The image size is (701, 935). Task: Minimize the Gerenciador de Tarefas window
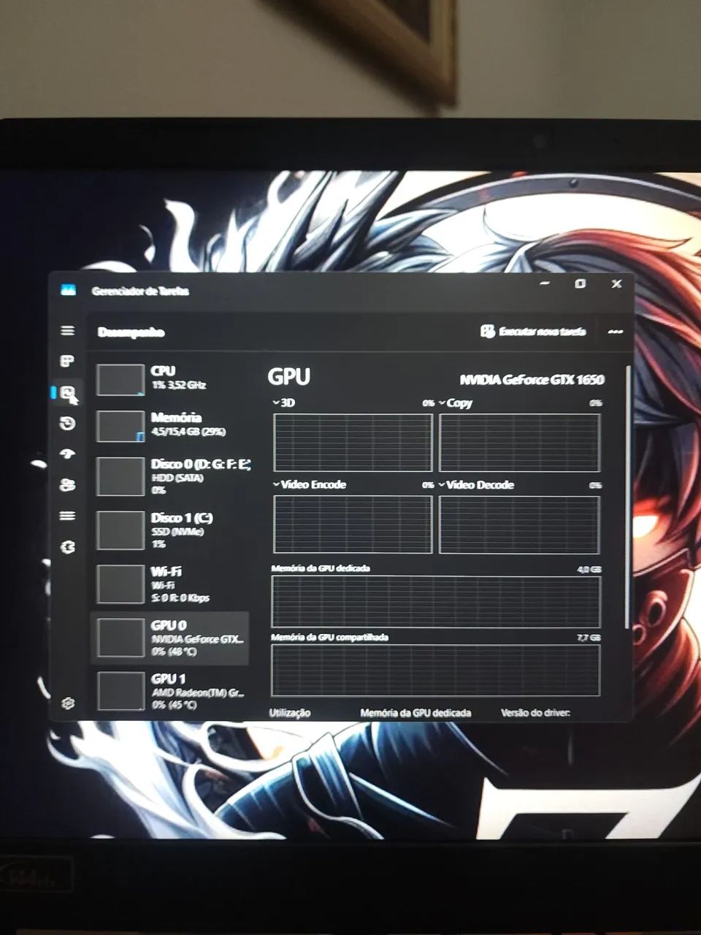(x=545, y=282)
